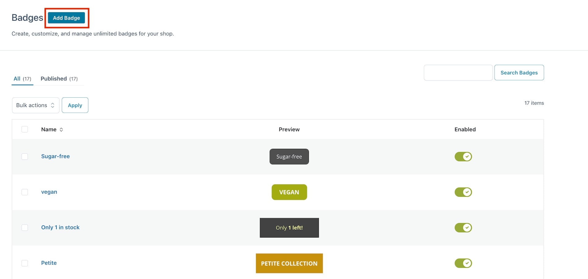Image resolution: width=588 pixels, height=279 pixels.
Task: Disable the Petite badge toggle
Action: (463, 263)
